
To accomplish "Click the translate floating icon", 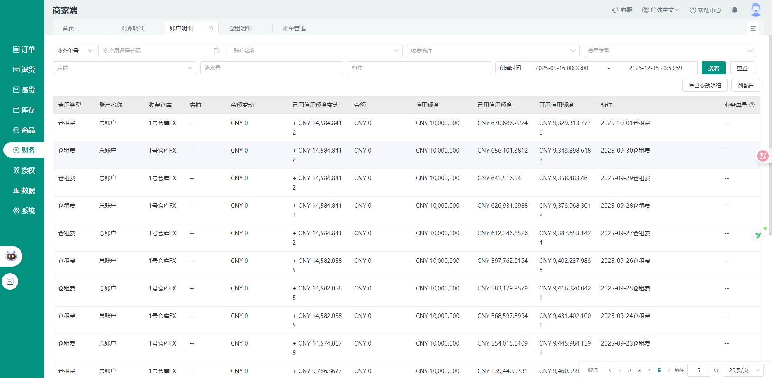I will click(x=763, y=155).
